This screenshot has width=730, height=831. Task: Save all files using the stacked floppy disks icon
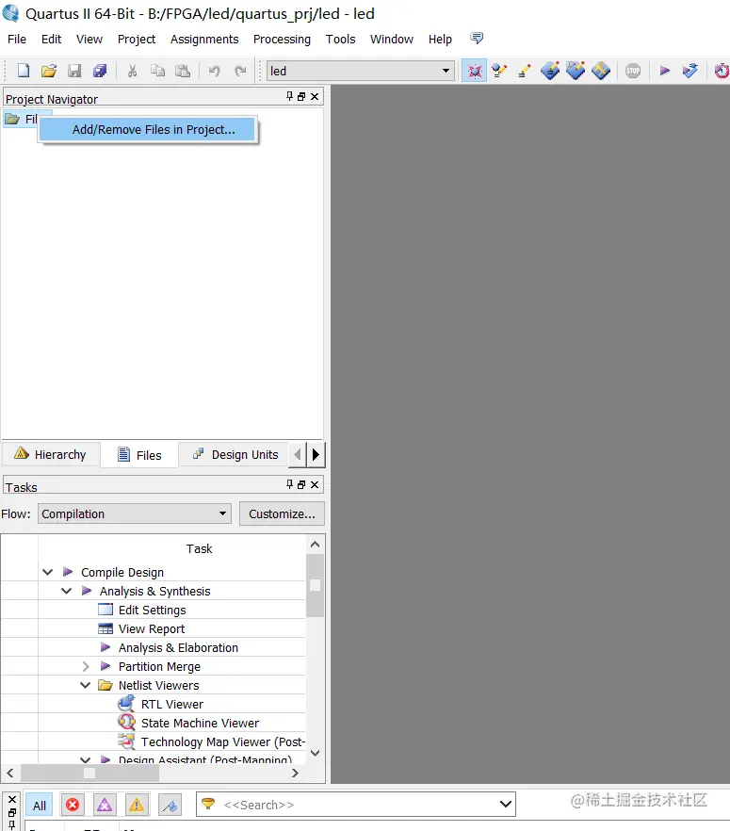(x=100, y=71)
